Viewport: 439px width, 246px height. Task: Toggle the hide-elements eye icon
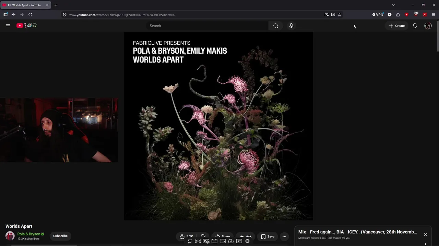[x=206, y=241]
